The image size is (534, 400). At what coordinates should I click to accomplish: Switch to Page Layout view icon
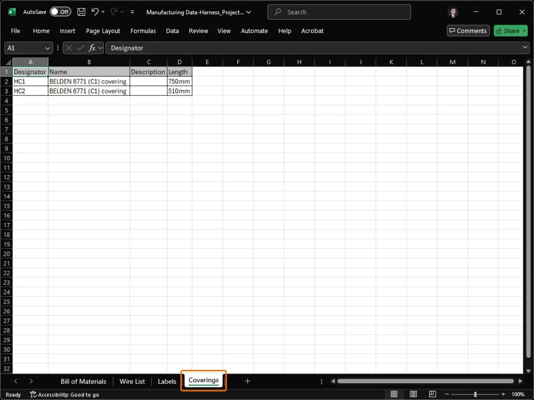click(x=413, y=394)
